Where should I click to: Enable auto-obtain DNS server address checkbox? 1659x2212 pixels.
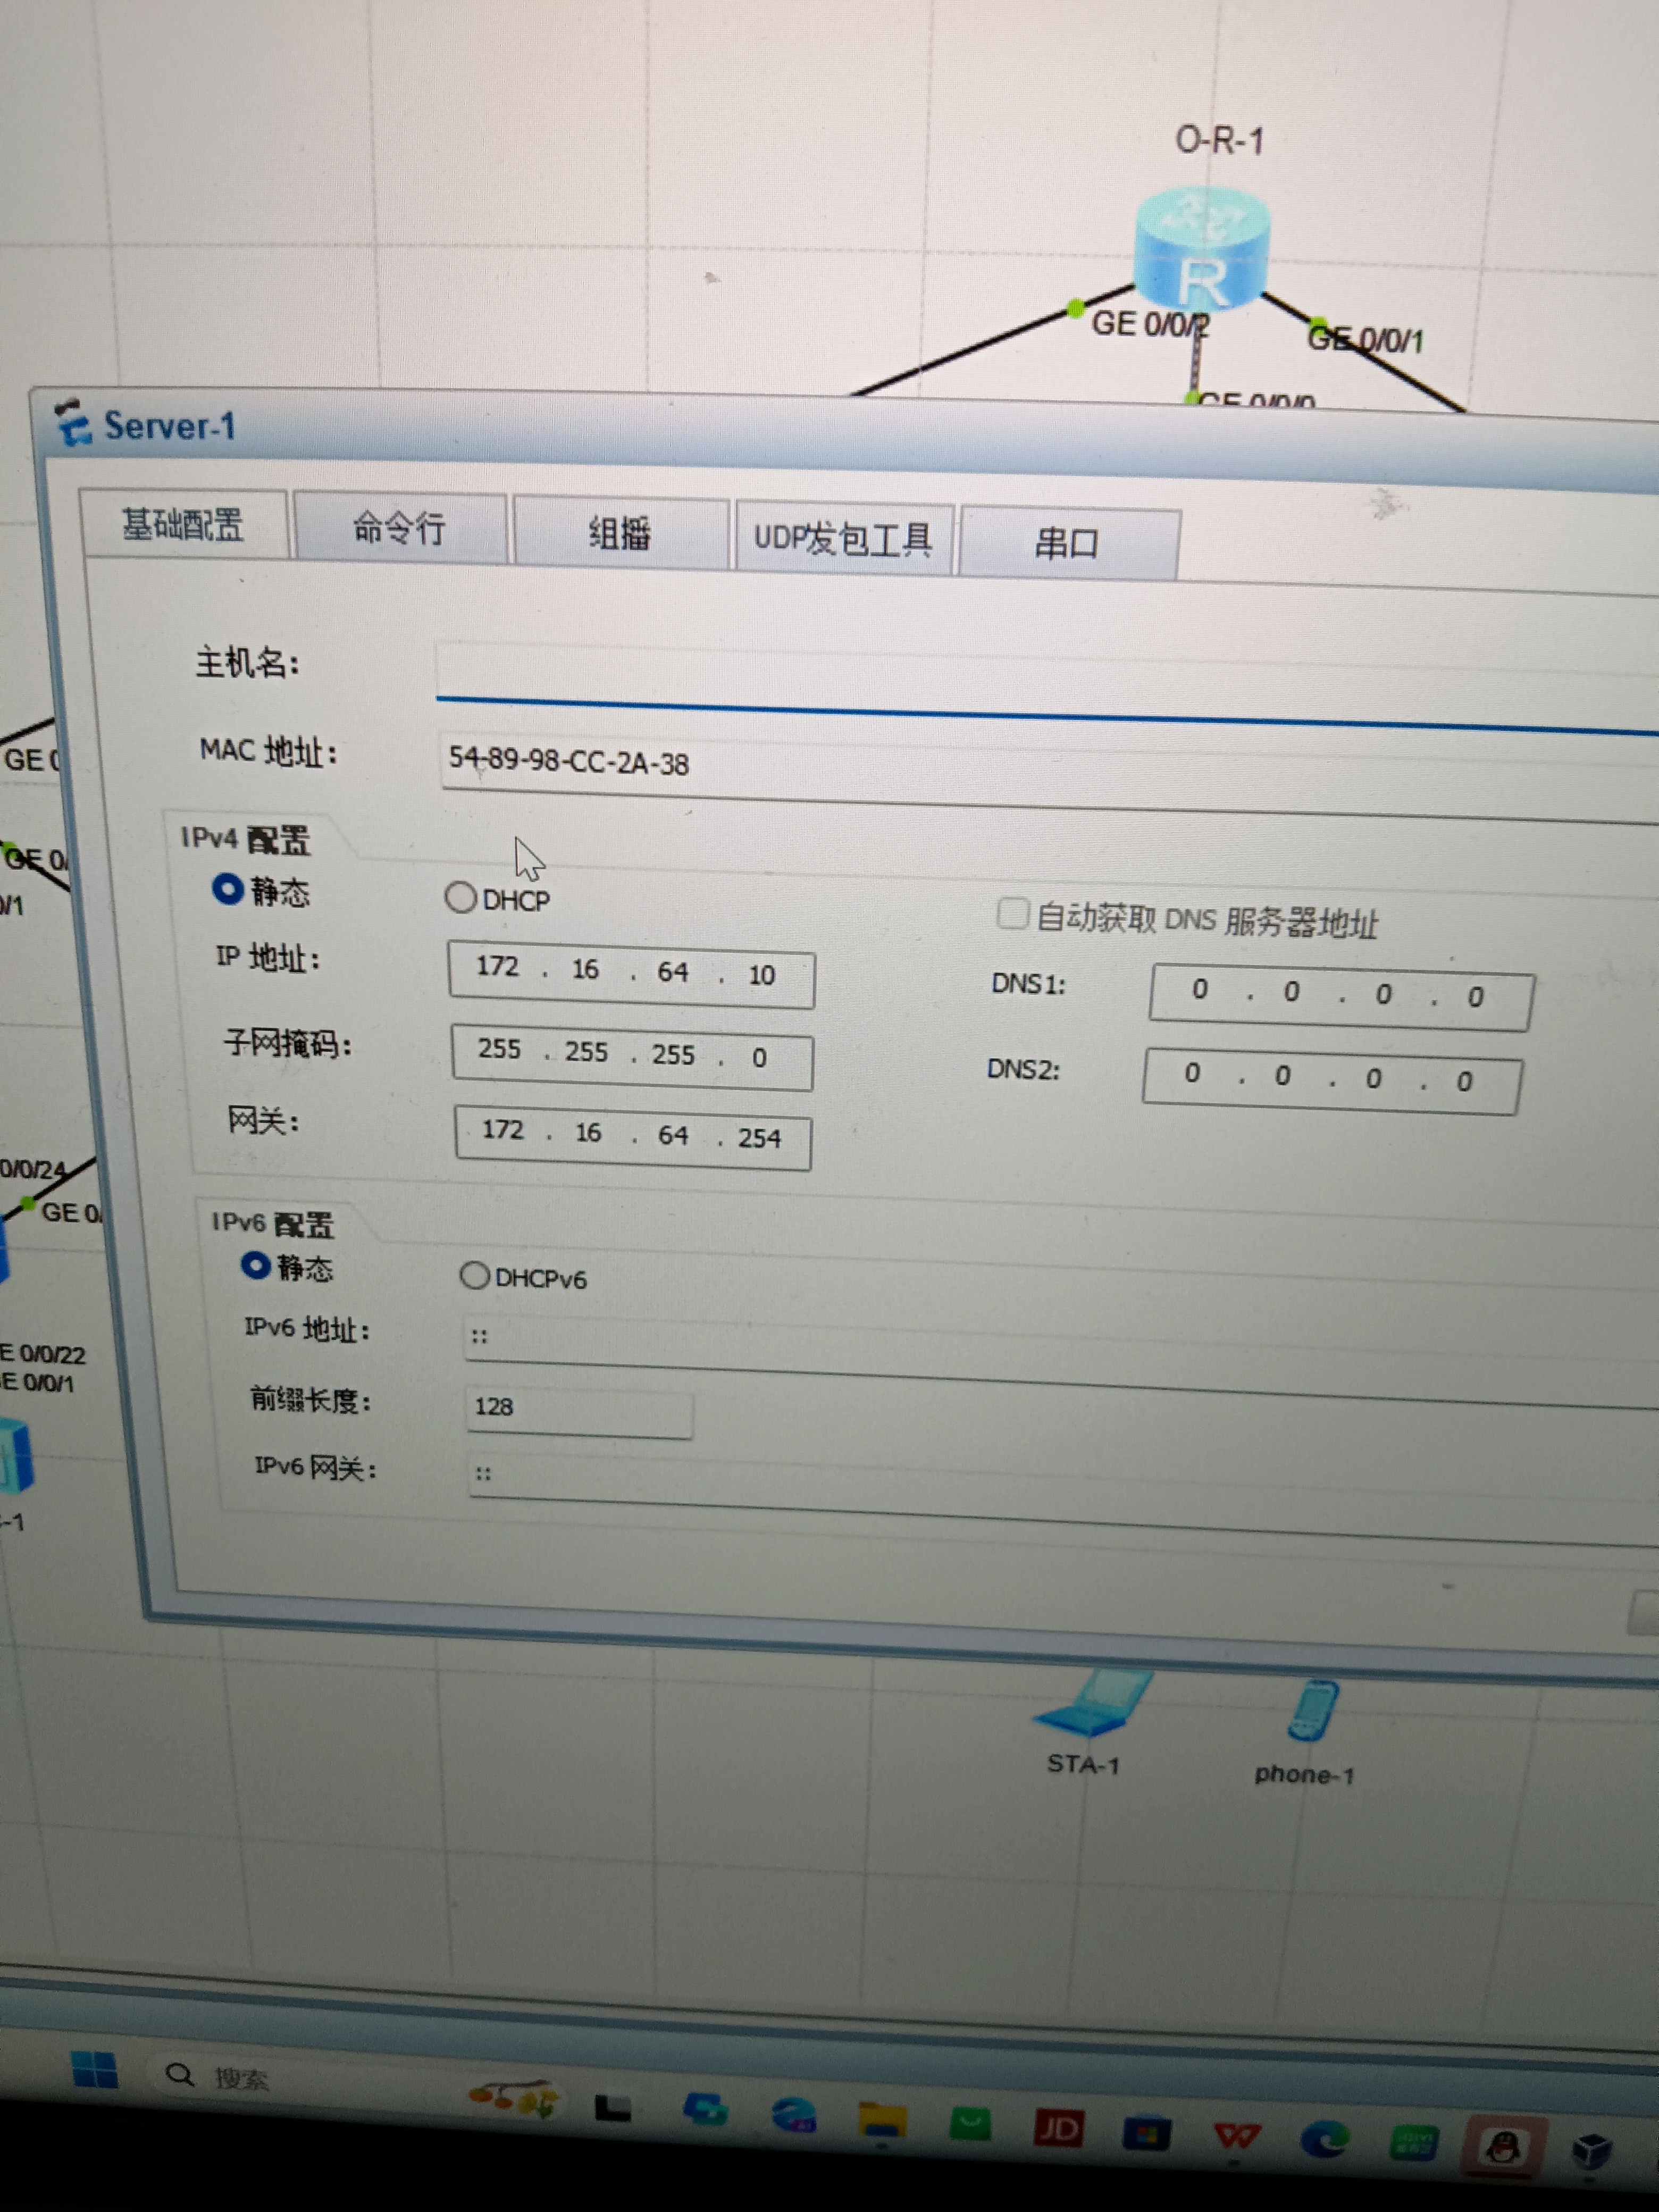(x=1012, y=912)
